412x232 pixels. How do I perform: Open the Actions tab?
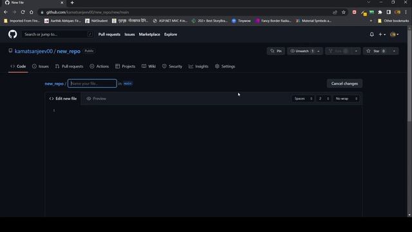tap(99, 66)
